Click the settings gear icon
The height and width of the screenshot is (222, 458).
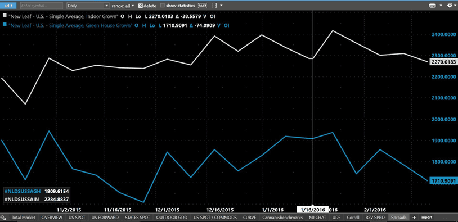pyautogui.click(x=449, y=5)
